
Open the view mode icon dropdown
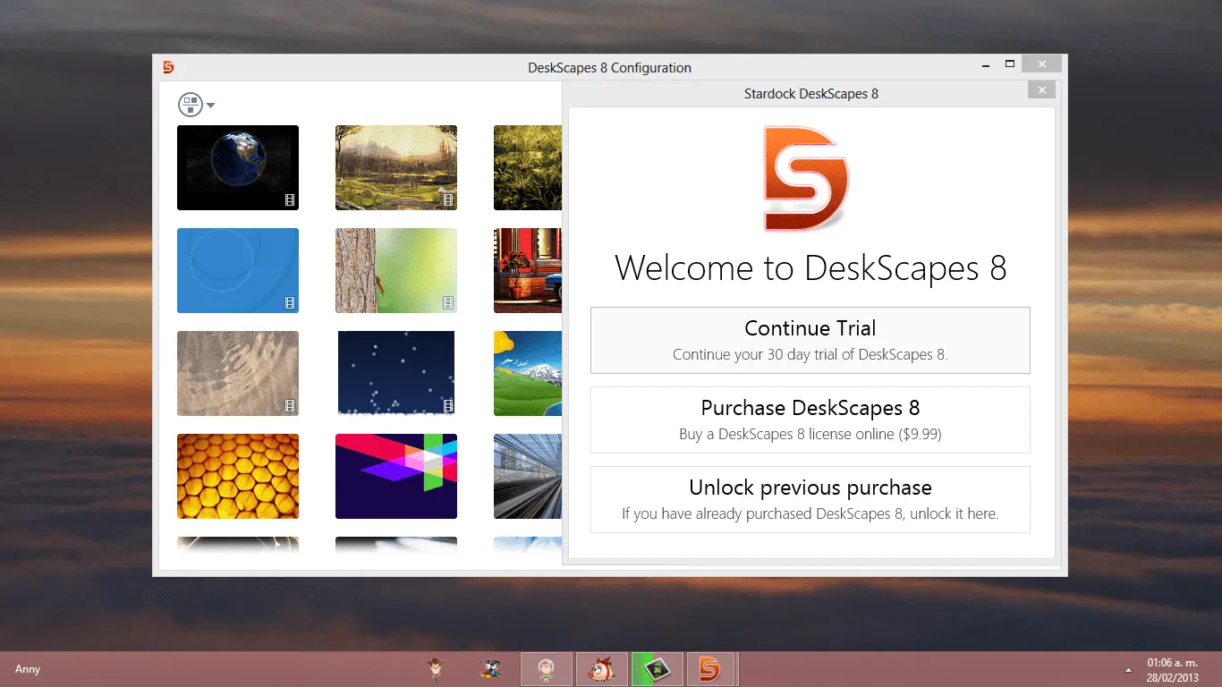point(197,106)
